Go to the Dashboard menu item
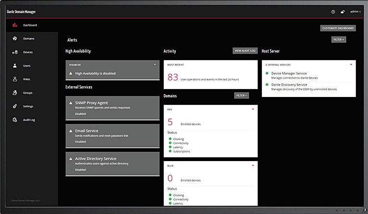Image resolution: width=368 pixels, height=214 pixels. point(30,25)
